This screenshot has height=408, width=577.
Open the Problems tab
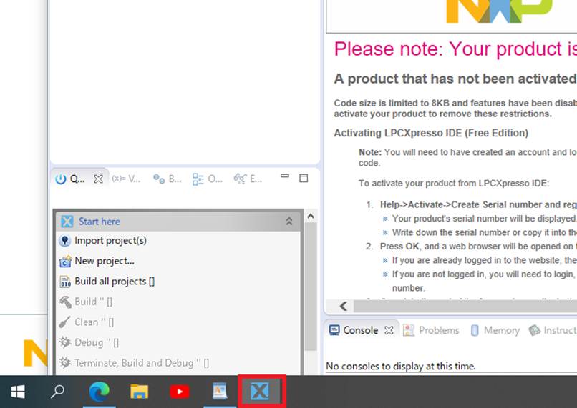pos(432,330)
